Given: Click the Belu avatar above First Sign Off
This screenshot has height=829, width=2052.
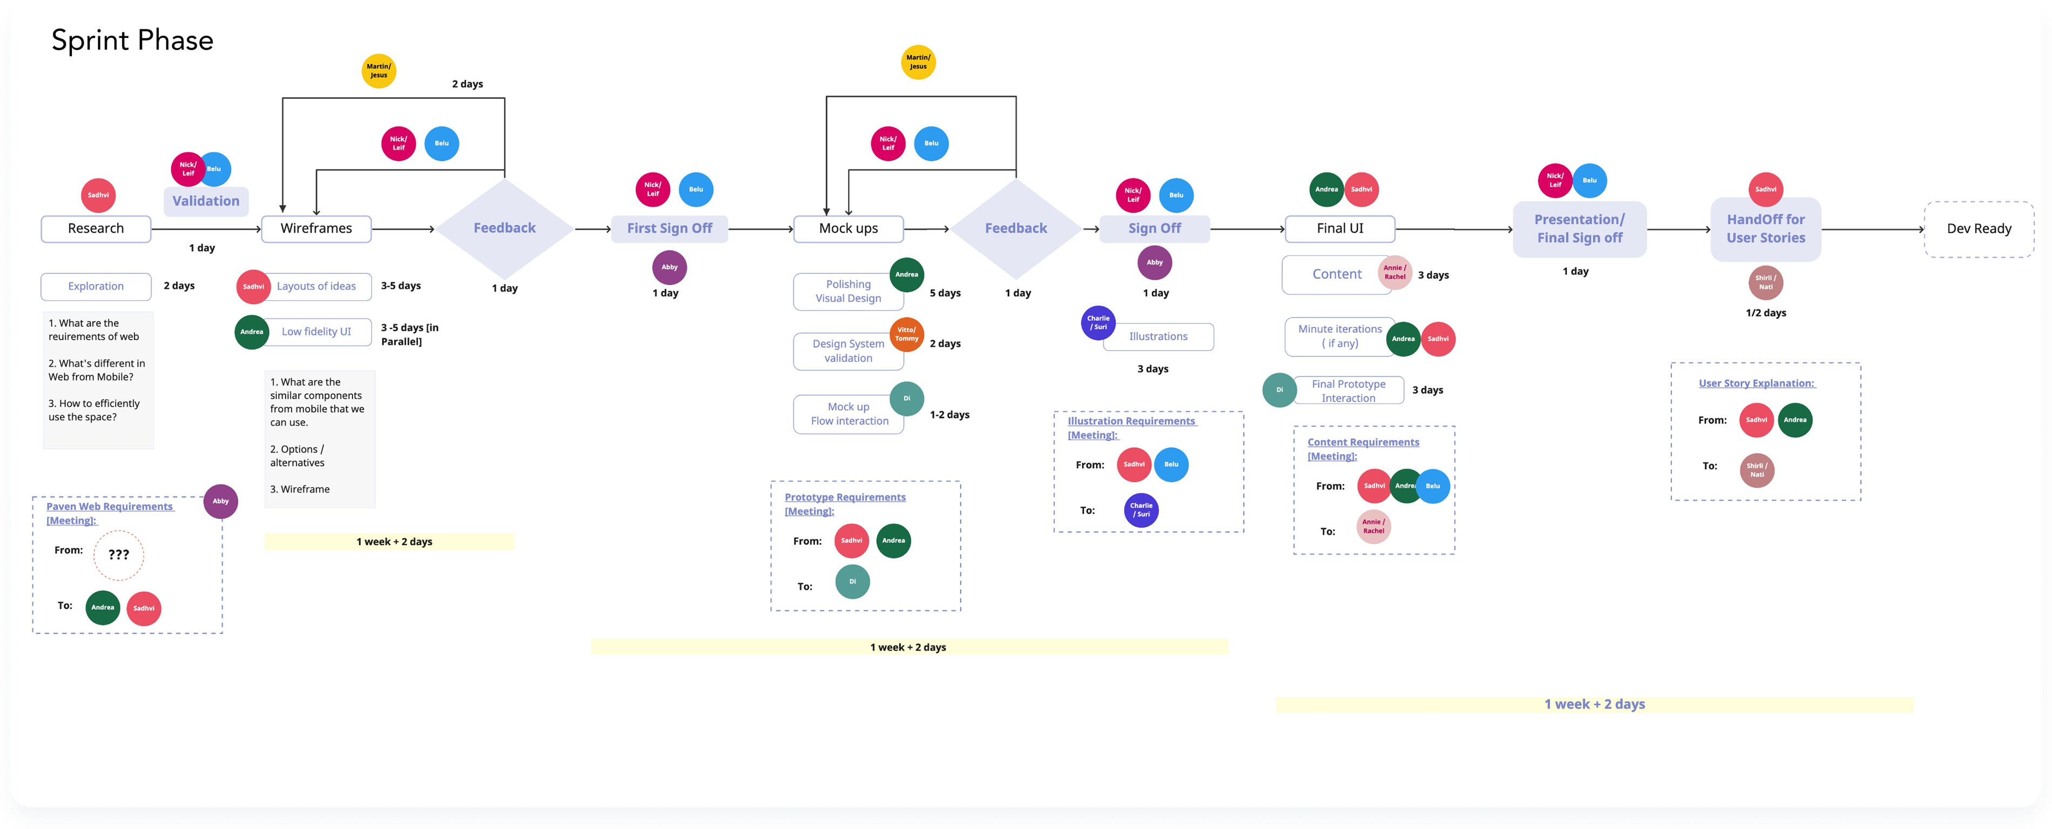Looking at the screenshot, I should click(695, 190).
